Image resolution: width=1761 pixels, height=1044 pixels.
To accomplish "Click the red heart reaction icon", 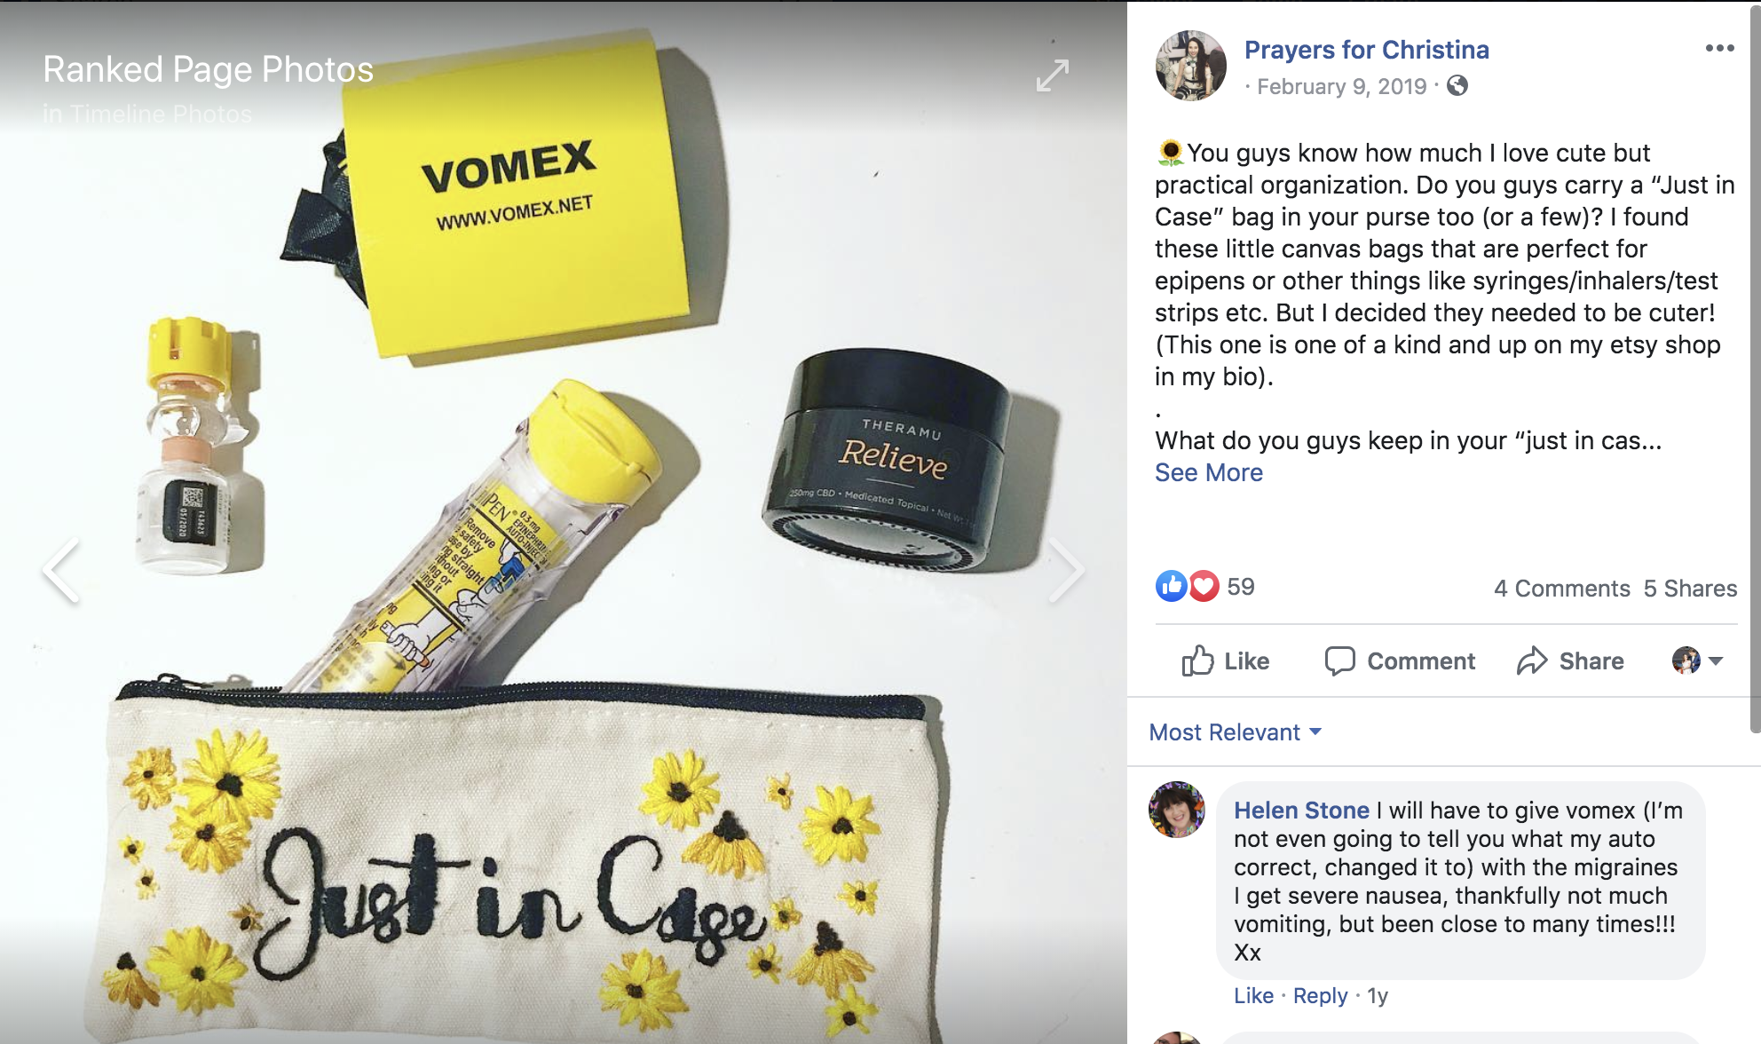I will point(1204,586).
